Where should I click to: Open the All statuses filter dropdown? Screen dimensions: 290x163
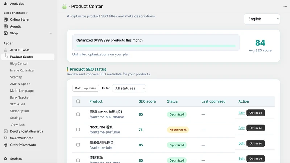[x=129, y=88]
